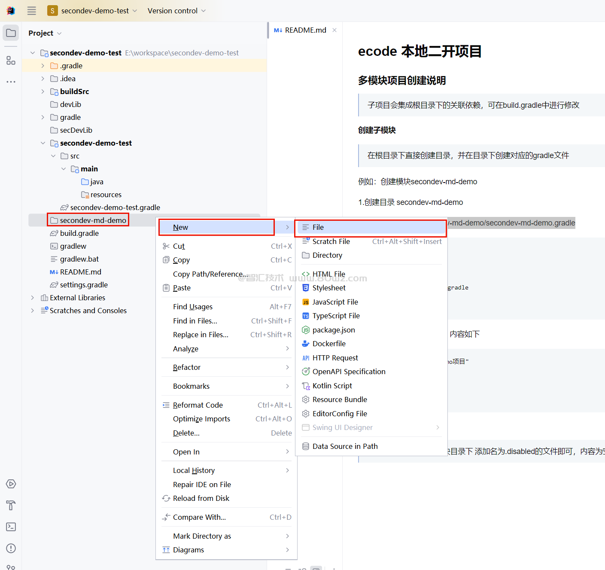The height and width of the screenshot is (570, 605).
Task: Select Kotlin Script in the New submenu
Action: (332, 386)
